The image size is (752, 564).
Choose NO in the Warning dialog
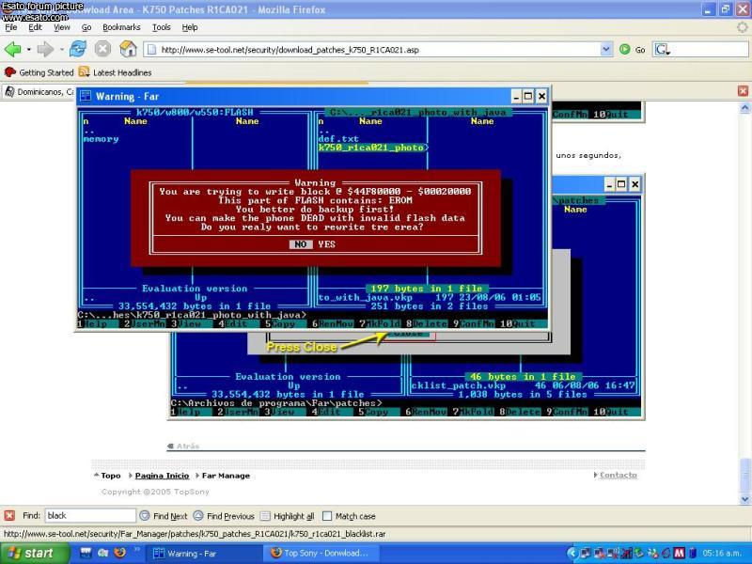pyautogui.click(x=301, y=244)
